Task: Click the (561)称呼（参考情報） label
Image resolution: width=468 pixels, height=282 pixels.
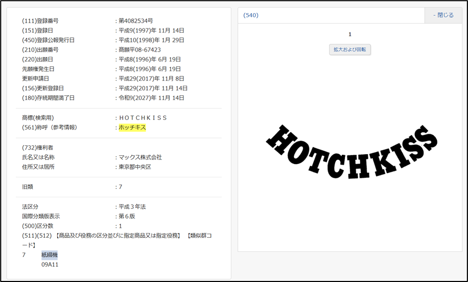Action: point(49,127)
